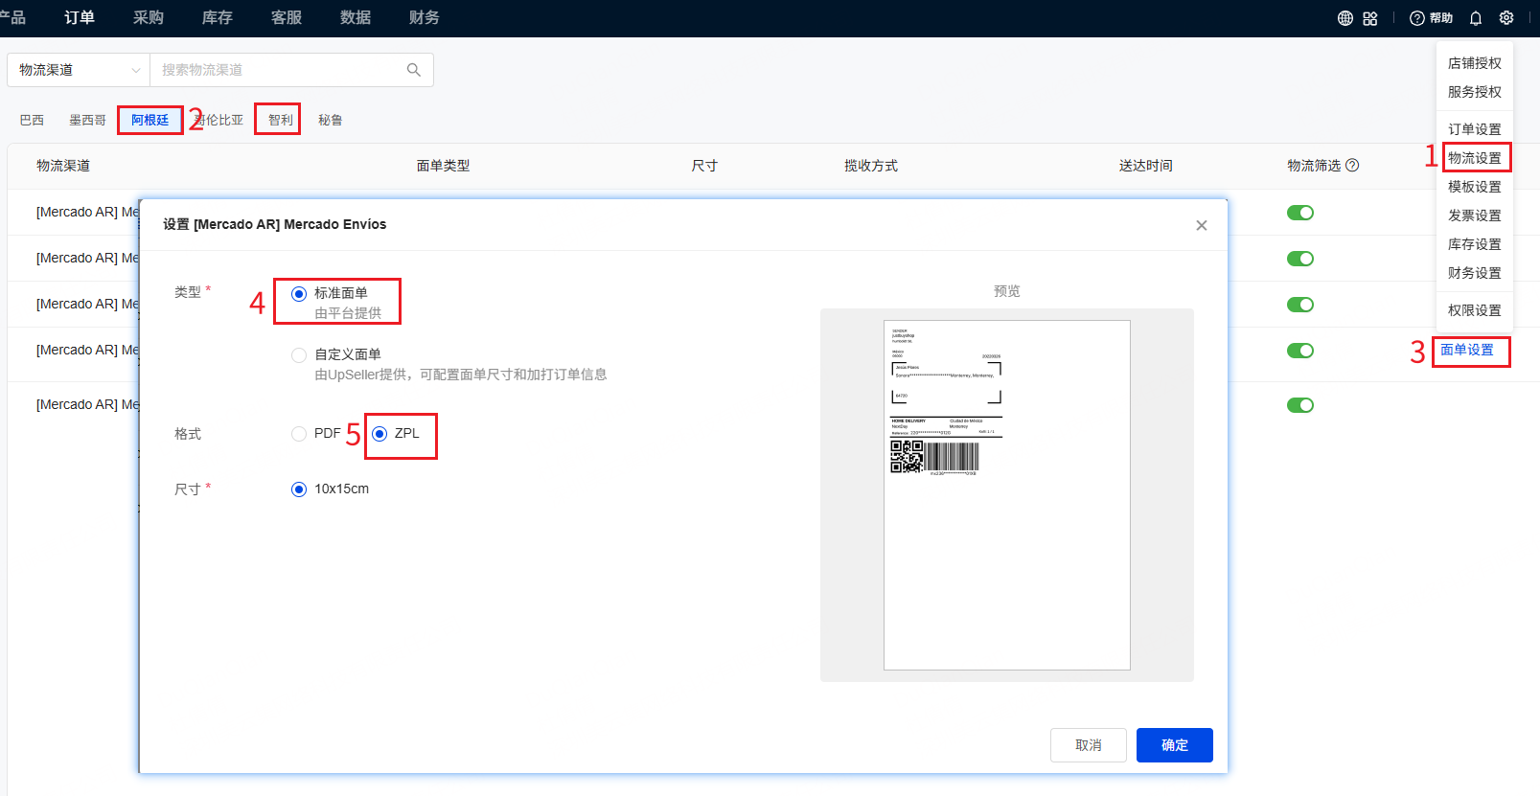Click the 面单设置 link
Viewport: 1540px width, 796px height.
tap(1466, 351)
